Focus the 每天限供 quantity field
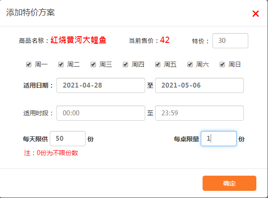 (68, 139)
